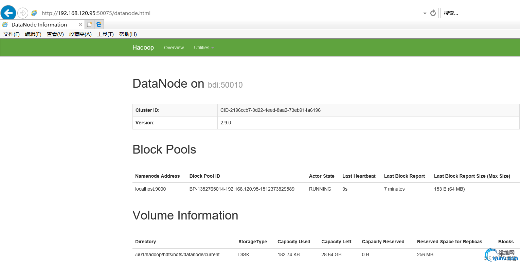Click the Block Pools heading
Viewport: 520px width, 264px height.
[x=164, y=149]
